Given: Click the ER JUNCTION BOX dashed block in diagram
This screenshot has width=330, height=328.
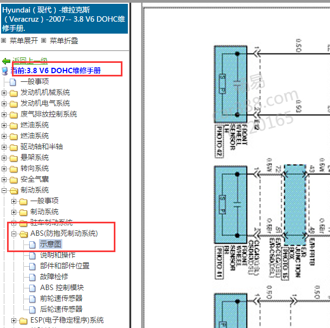Looking at the screenshot, I should (x=295, y=205).
